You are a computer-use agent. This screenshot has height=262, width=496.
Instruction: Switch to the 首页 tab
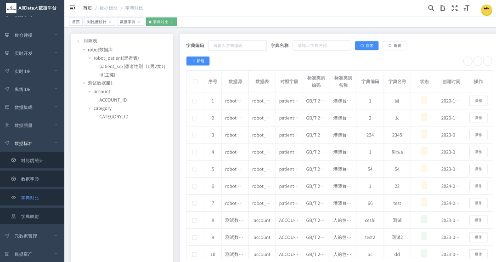click(76, 22)
